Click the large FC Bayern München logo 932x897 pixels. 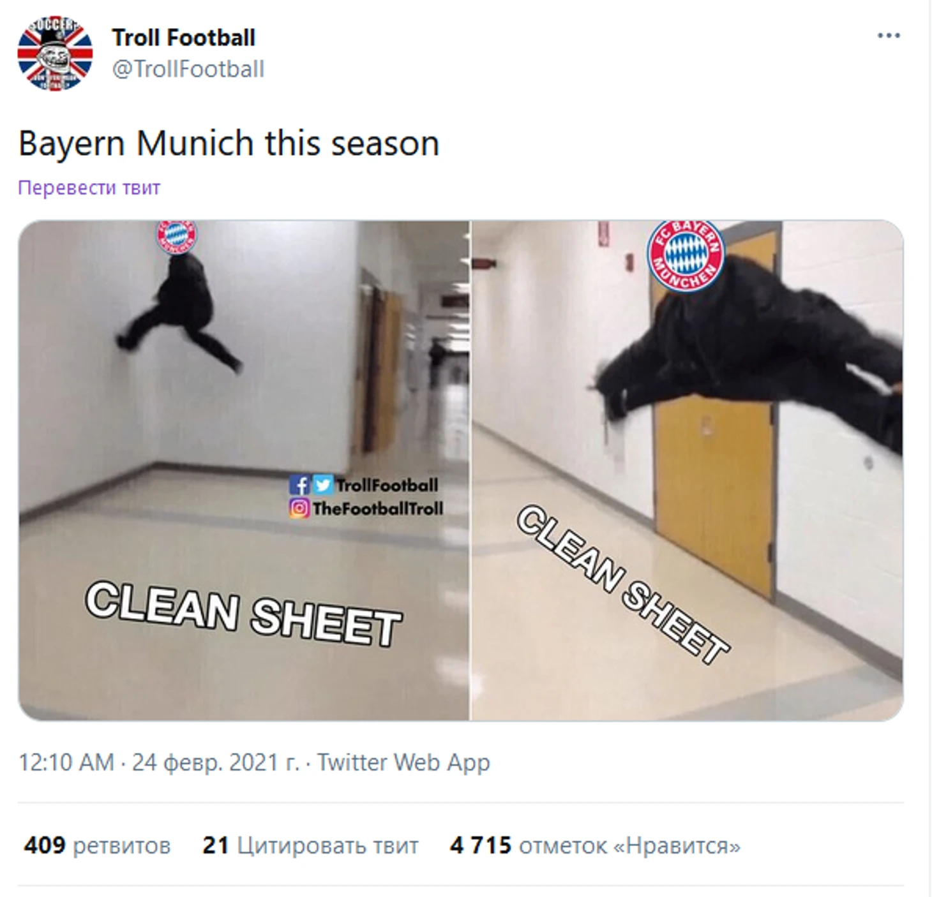coord(686,254)
